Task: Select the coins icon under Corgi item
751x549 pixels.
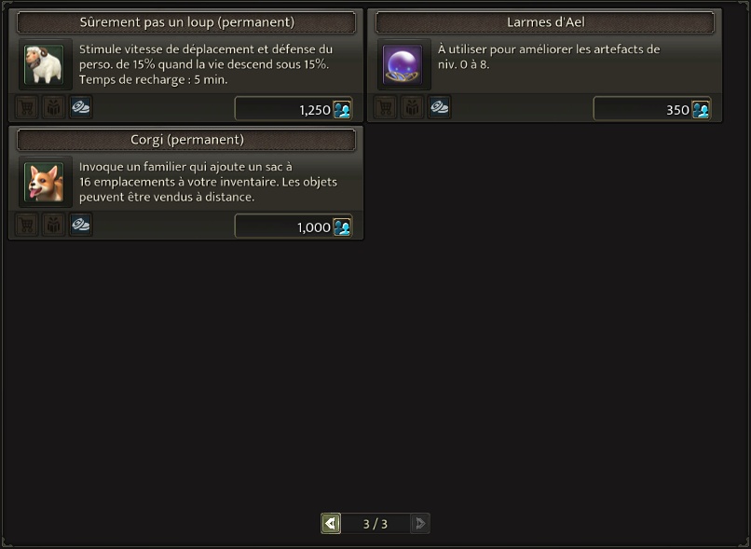Action: pyautogui.click(x=80, y=225)
